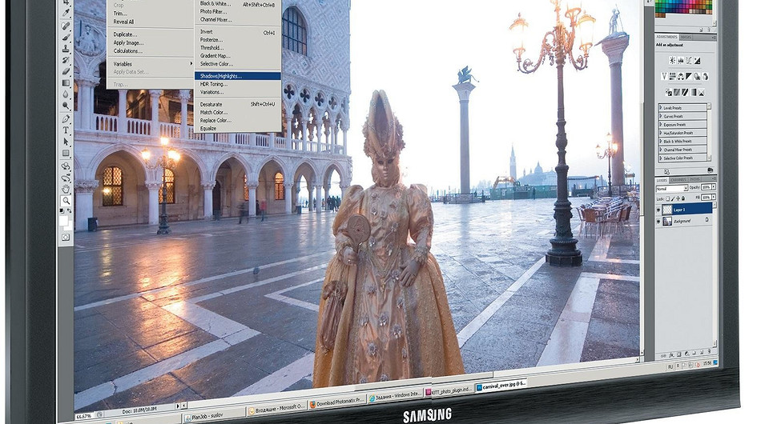Viewport: 769px width, 424px height.
Task: Select the Type tool
Action: [x=66, y=130]
